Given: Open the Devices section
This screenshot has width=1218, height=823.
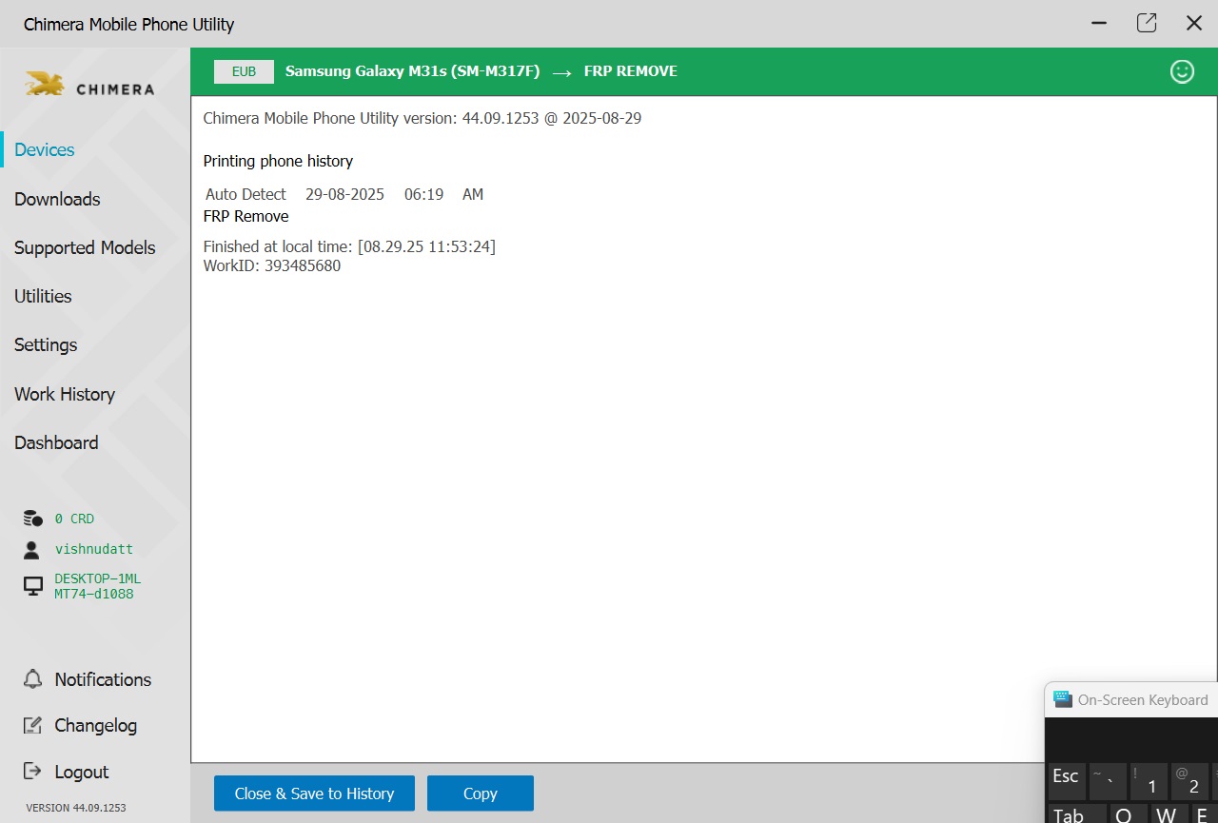Looking at the screenshot, I should click(45, 150).
